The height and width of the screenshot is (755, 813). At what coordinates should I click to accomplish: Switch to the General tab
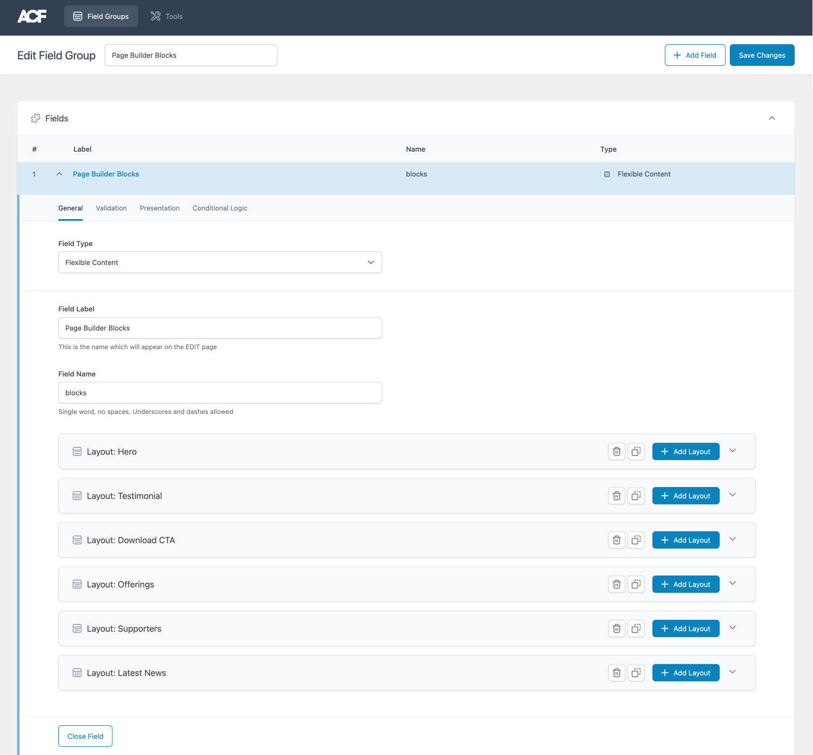(x=71, y=208)
